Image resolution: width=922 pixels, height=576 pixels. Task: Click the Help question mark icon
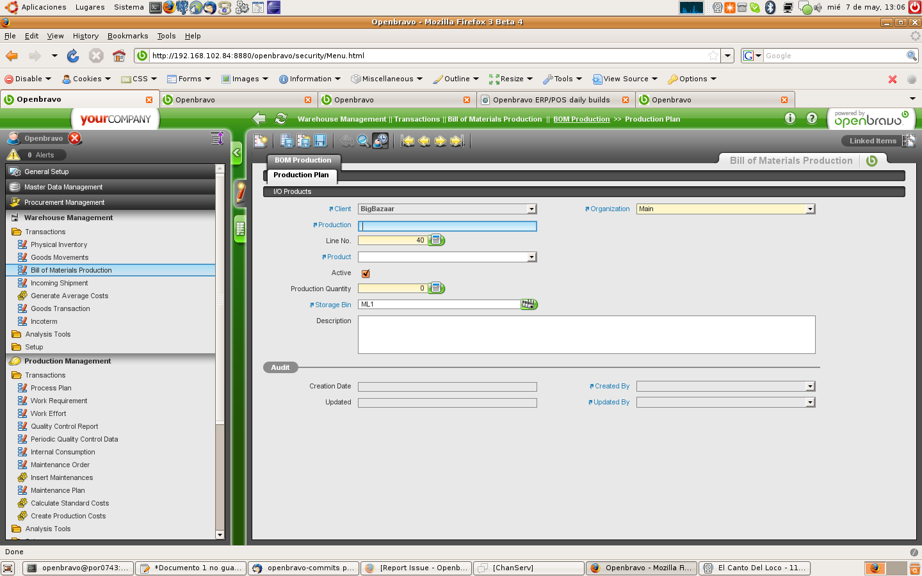click(811, 118)
